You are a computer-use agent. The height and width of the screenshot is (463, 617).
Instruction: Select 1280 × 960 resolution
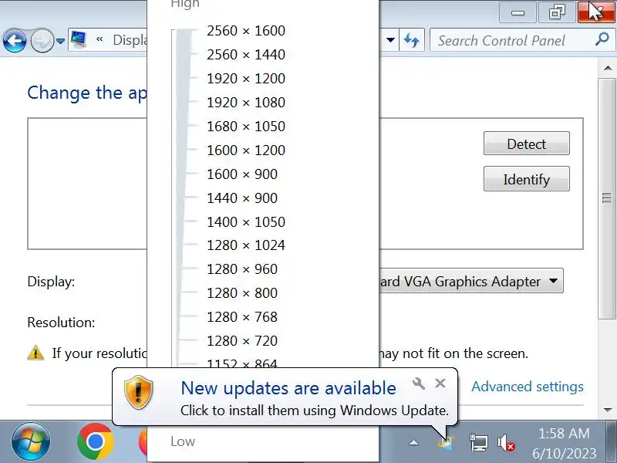(242, 269)
